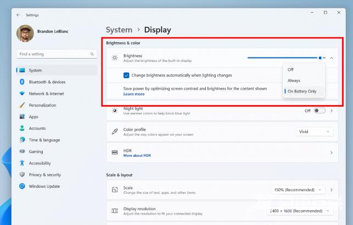Select Off in the dropdown list
Screen dimensions: 353x225
tap(304, 70)
